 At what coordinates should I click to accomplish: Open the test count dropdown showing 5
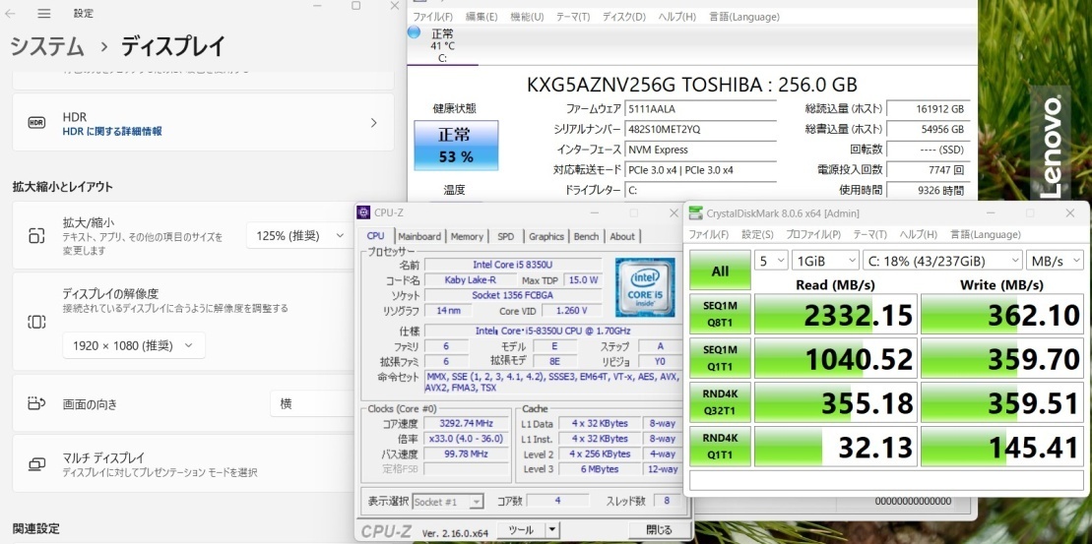[771, 260]
